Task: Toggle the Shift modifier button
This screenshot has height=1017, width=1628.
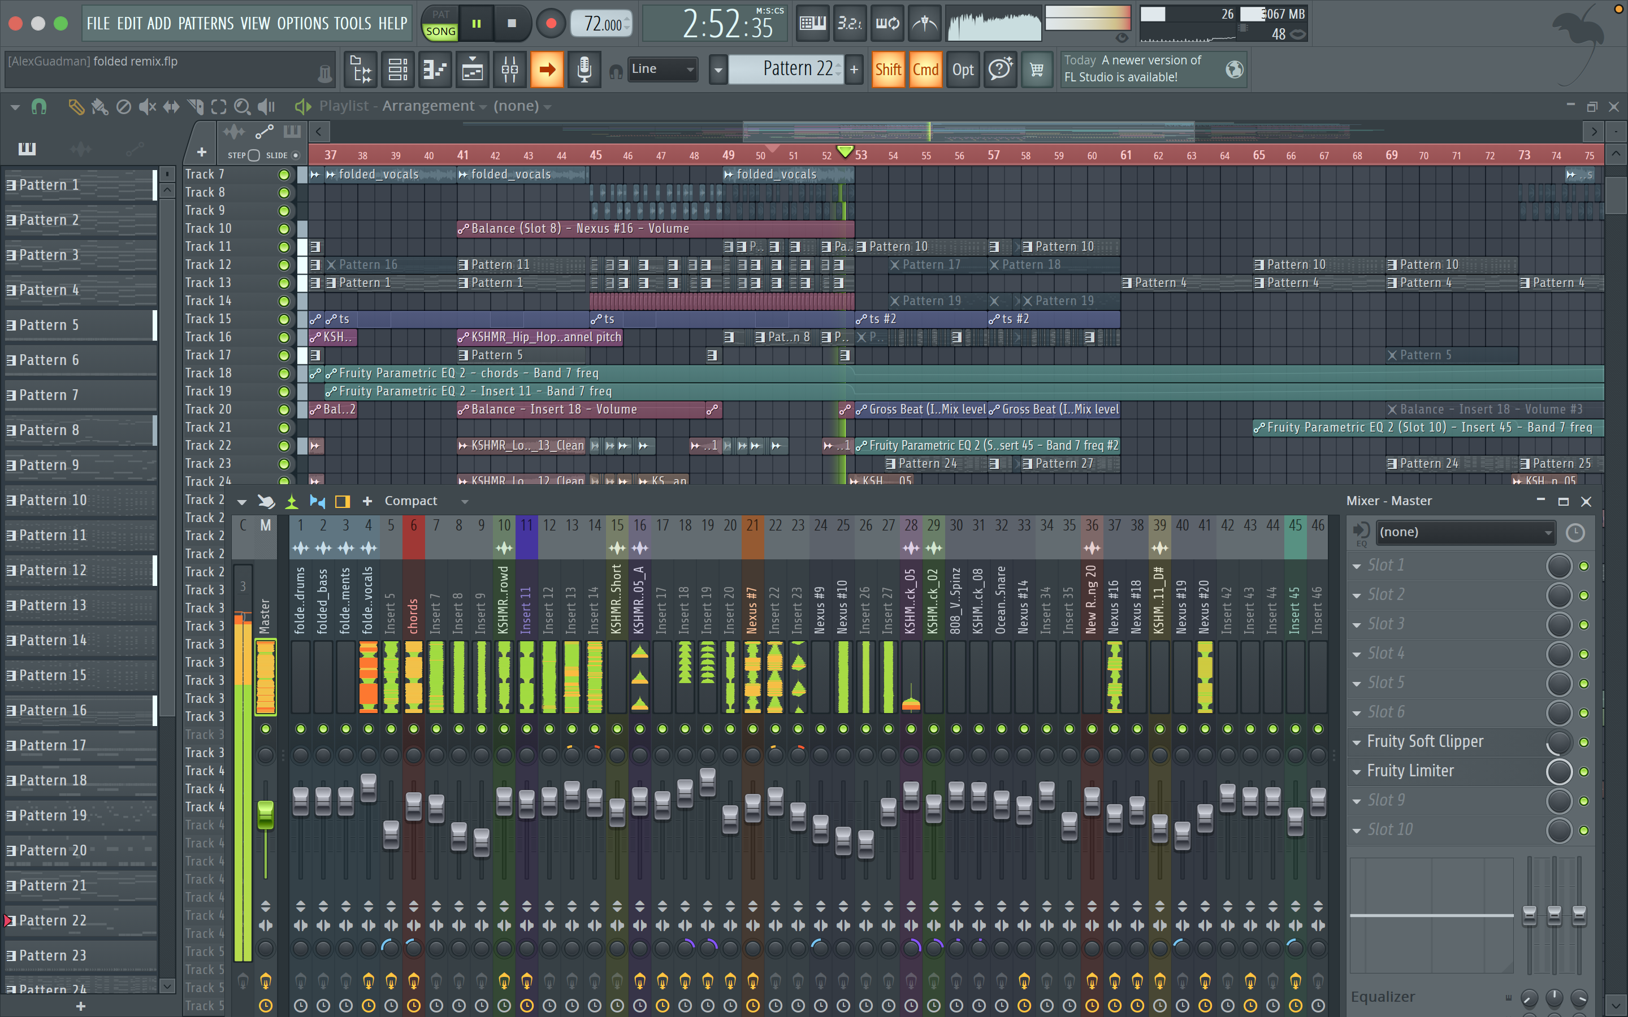Action: pyautogui.click(x=888, y=69)
